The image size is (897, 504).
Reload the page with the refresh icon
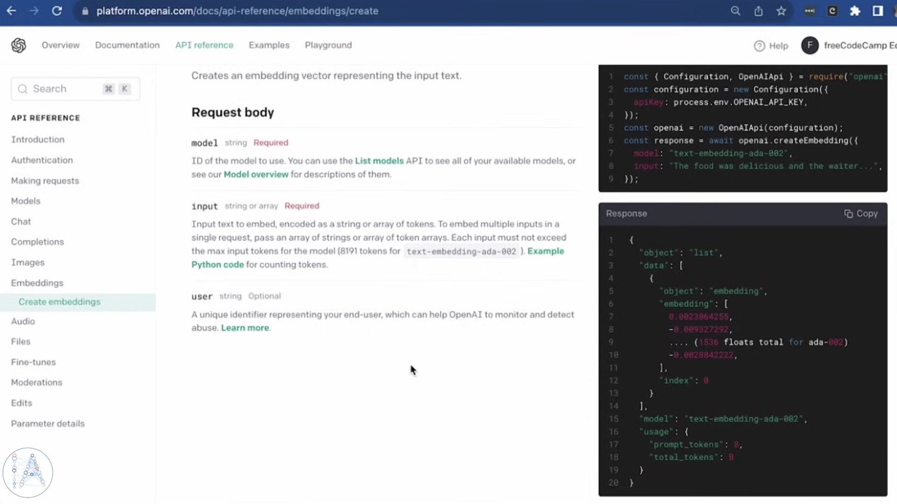[x=57, y=11]
